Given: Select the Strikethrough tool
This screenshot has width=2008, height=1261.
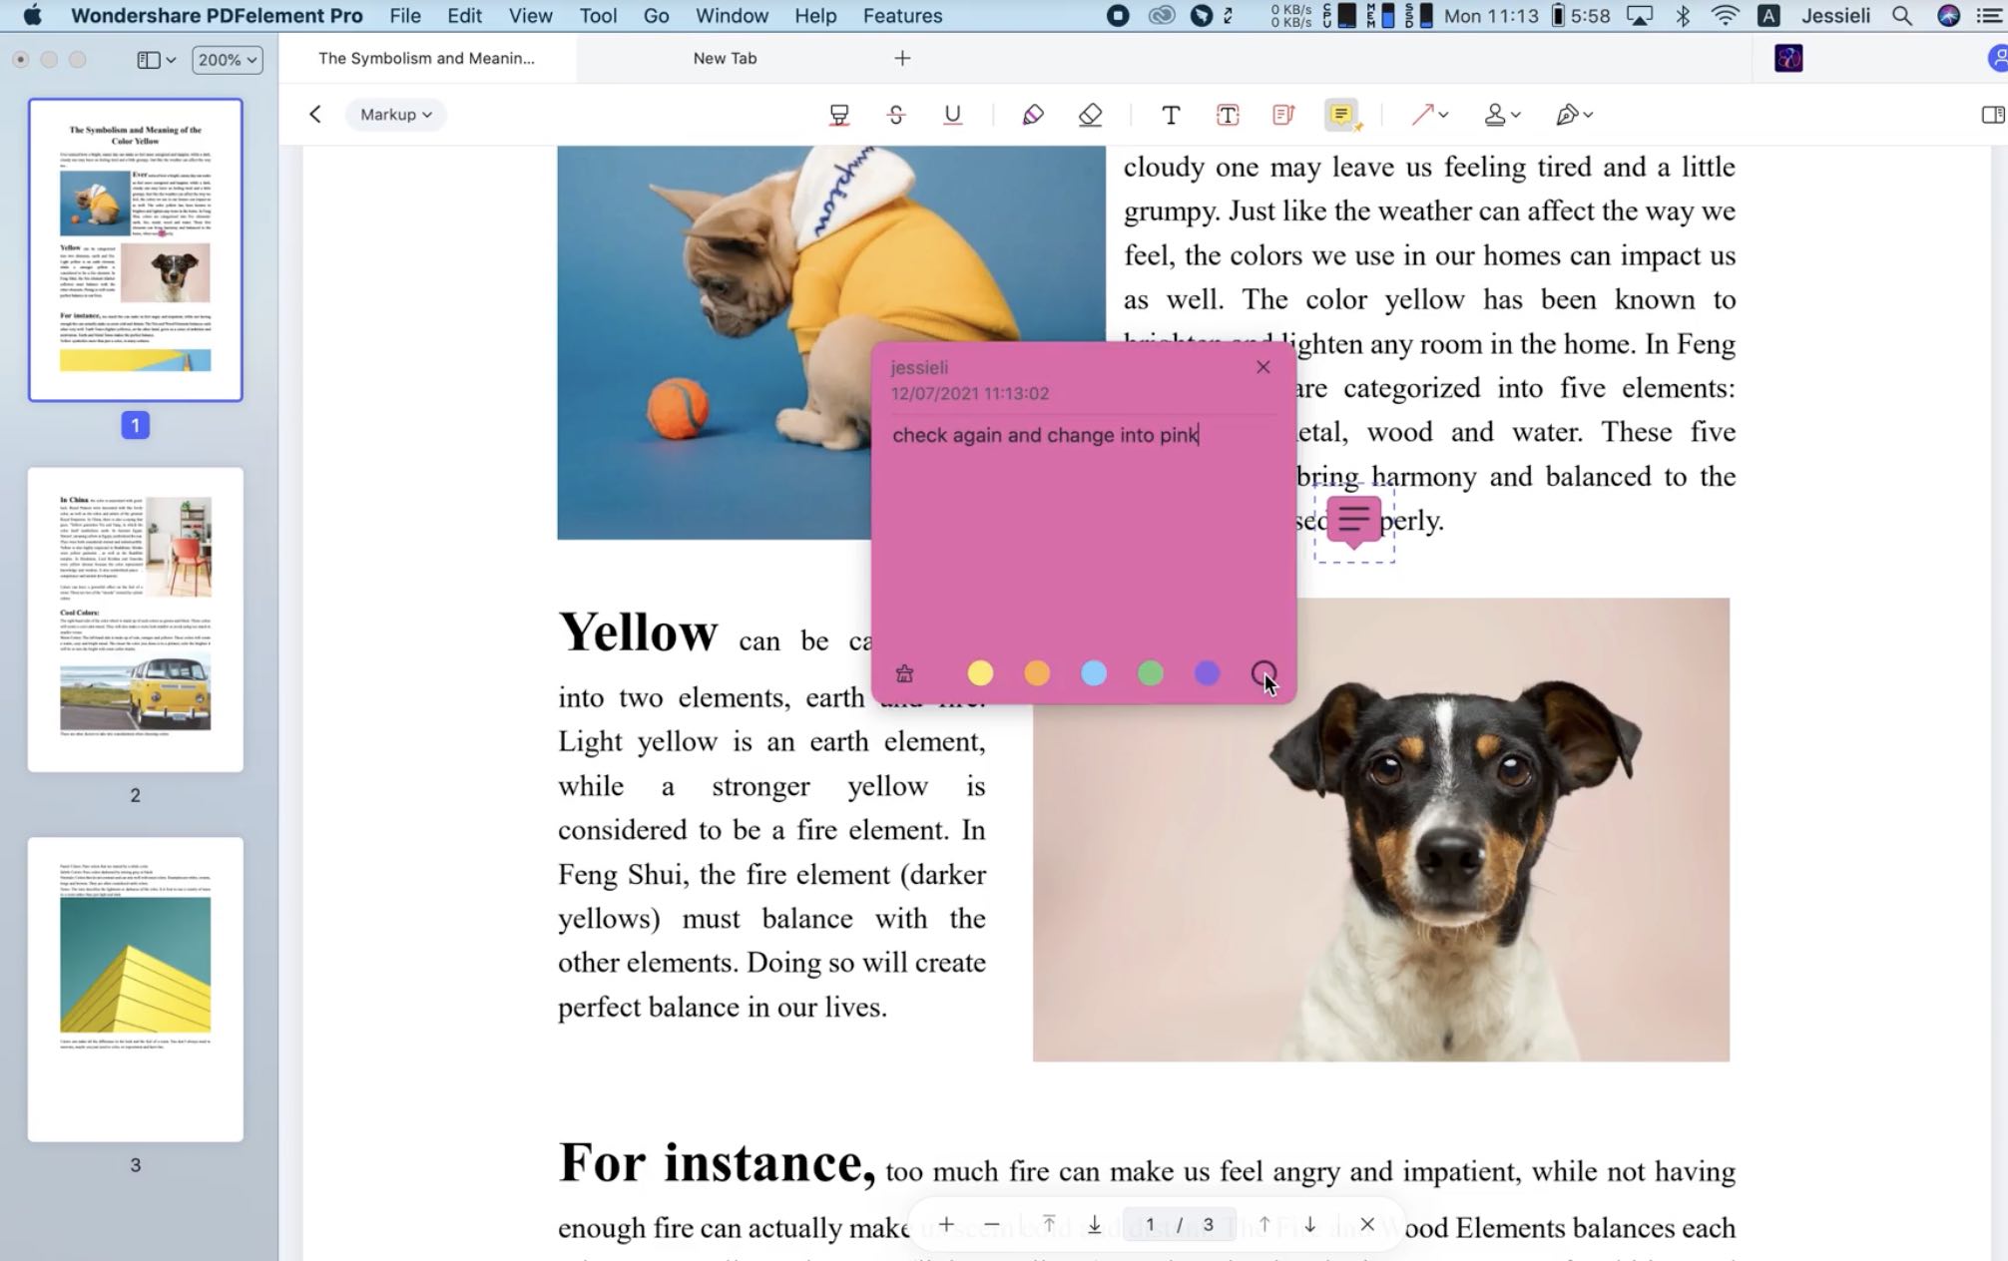Looking at the screenshot, I should 896,115.
